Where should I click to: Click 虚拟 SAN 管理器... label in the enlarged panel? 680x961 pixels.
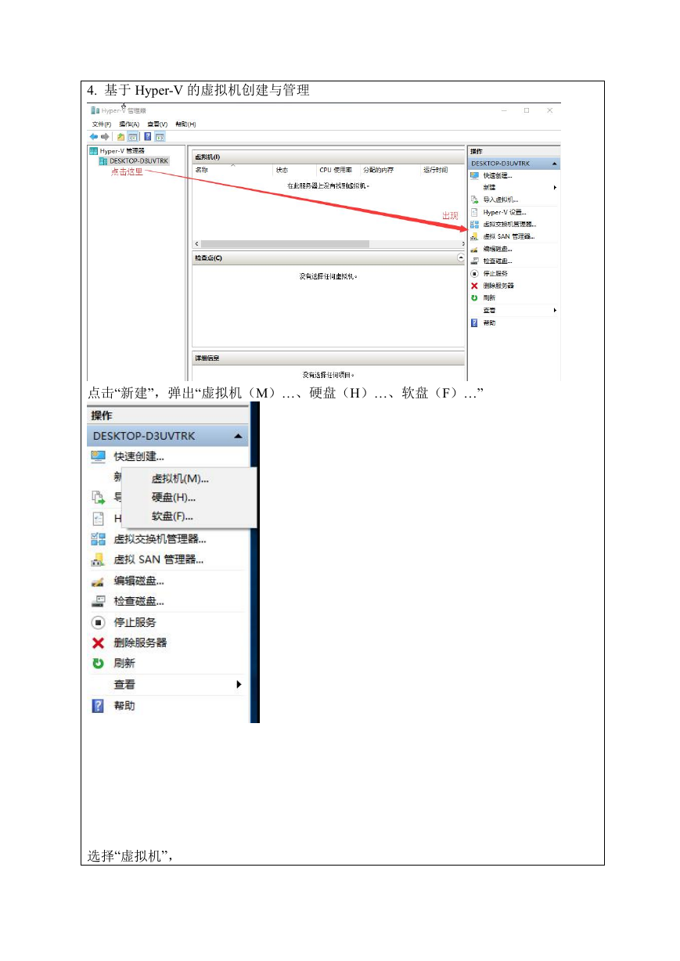point(159,560)
